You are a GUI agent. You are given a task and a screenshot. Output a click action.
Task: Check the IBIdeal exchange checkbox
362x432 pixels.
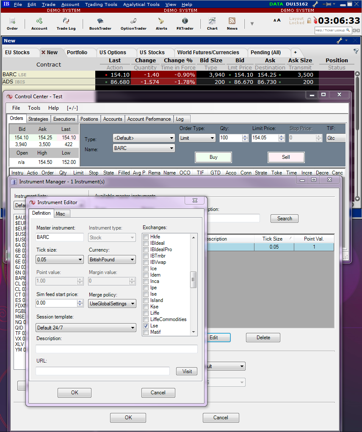tap(146, 243)
